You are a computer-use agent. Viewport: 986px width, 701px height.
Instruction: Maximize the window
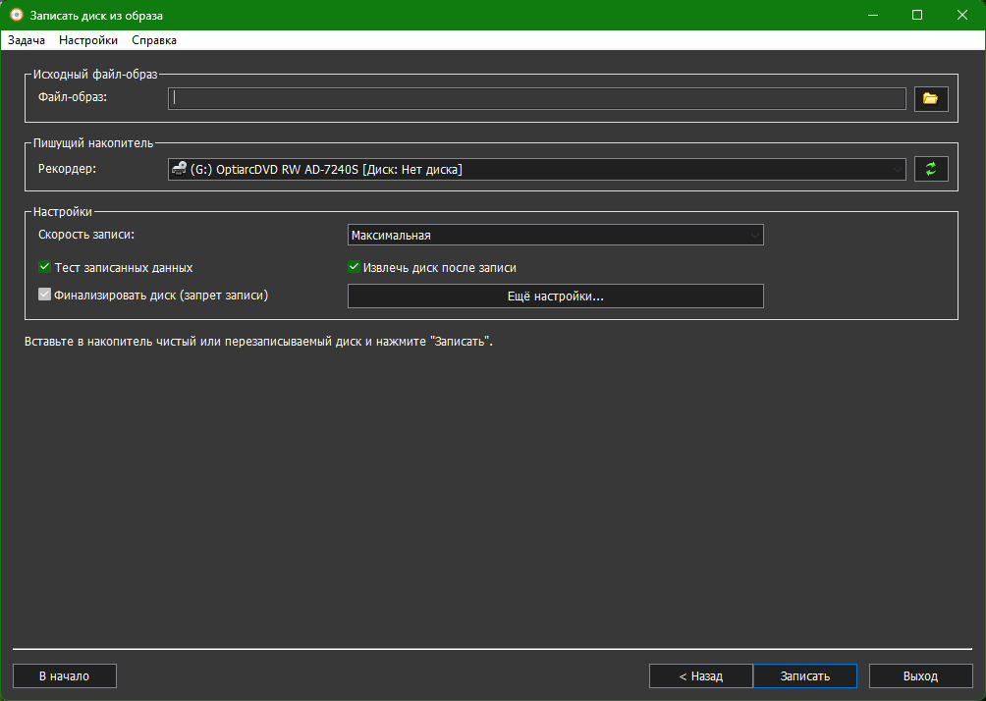917,16
